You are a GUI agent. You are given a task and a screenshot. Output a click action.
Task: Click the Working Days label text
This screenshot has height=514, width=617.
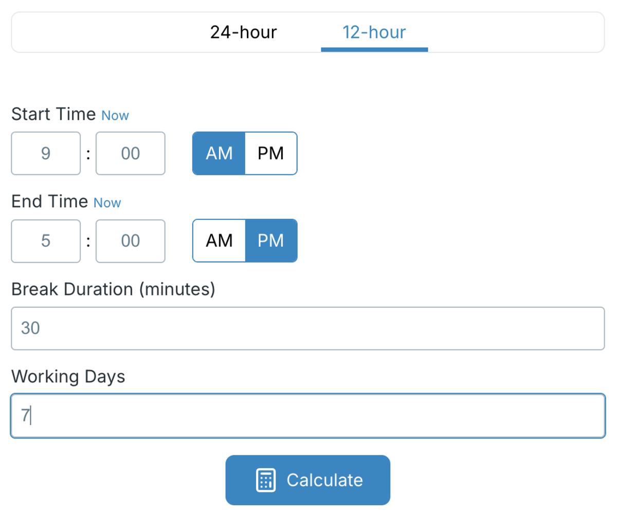(x=68, y=377)
